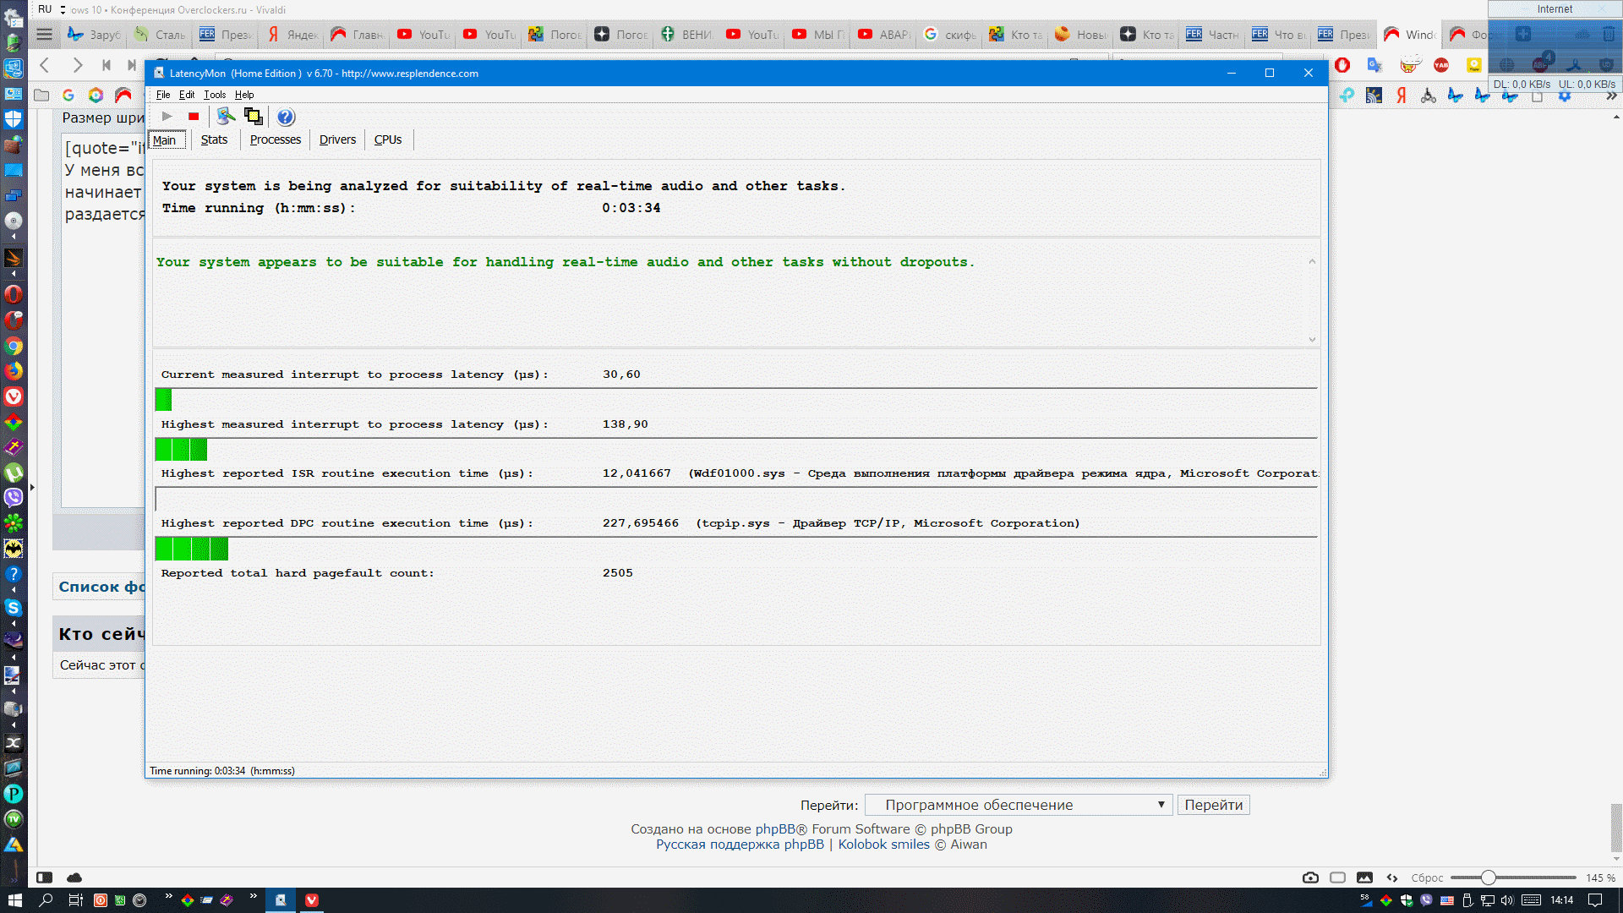Switch to the Drivers tab
The height and width of the screenshot is (913, 1623).
[x=337, y=139]
